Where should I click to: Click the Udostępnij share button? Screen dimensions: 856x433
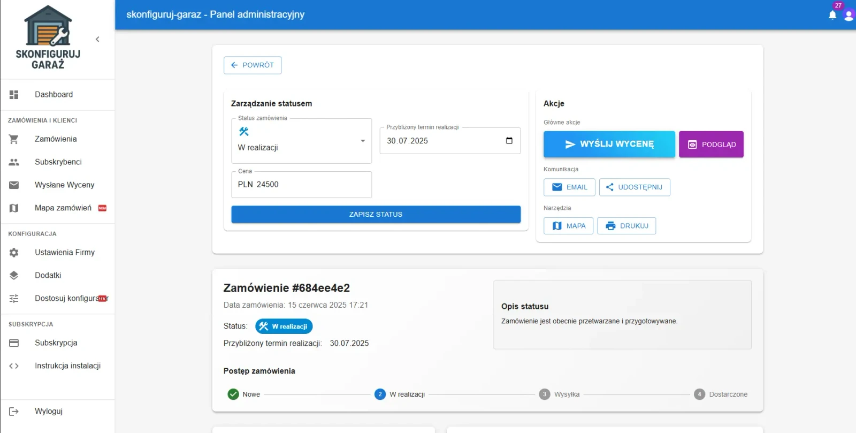(x=635, y=187)
